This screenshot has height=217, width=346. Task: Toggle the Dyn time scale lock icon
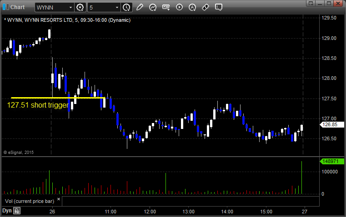click(17, 211)
